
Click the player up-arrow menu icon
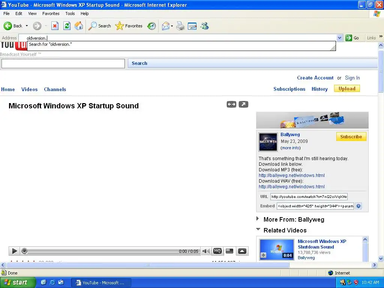(x=242, y=251)
